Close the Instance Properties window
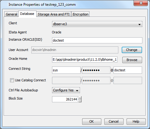 [x=141, y=3]
